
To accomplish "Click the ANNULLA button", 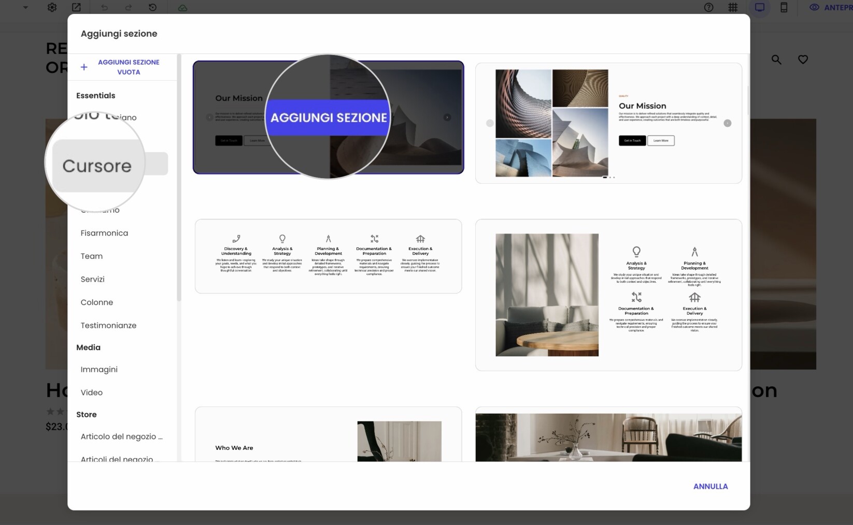I will (710, 486).
